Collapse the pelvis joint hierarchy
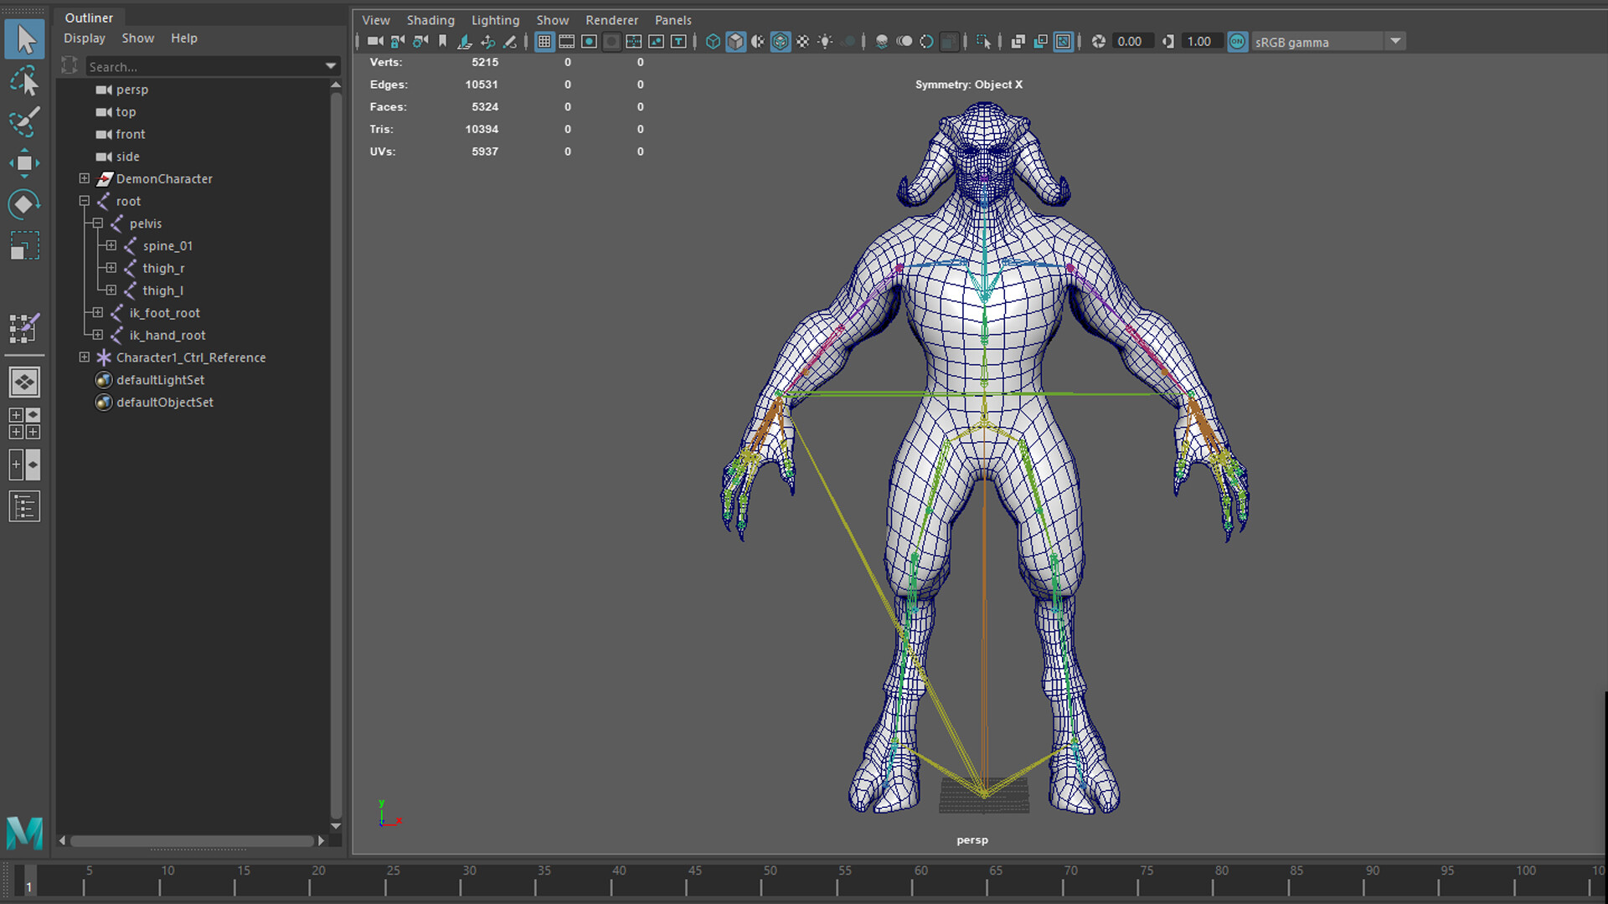The height and width of the screenshot is (904, 1608). pos(97,223)
